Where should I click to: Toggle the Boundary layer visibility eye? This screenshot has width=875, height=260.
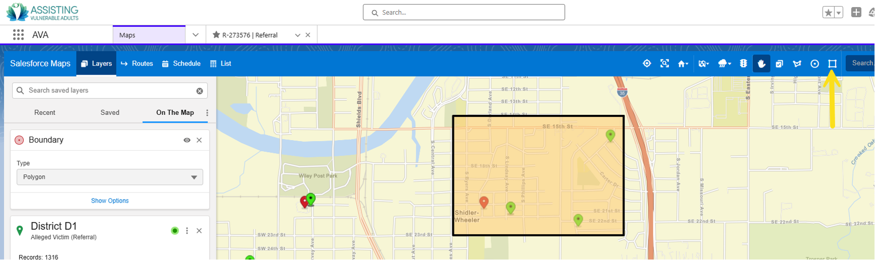pyautogui.click(x=187, y=140)
